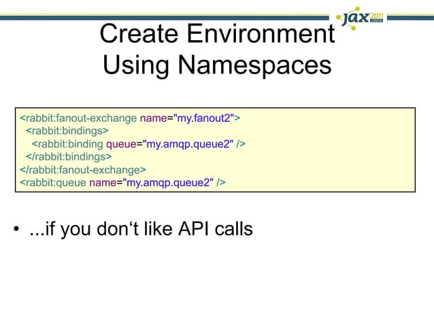The image size is (434, 325).
Task: Click the my.amqp.queue2 value in last code line
Action: [x=168, y=182]
